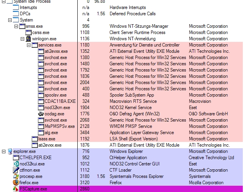Click the nod32krn.exe window icon
This screenshot has width=244, height=192.
click(41, 108)
